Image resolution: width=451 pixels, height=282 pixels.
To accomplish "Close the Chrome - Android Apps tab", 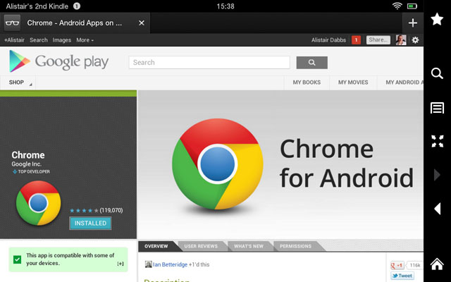I will (142, 23).
